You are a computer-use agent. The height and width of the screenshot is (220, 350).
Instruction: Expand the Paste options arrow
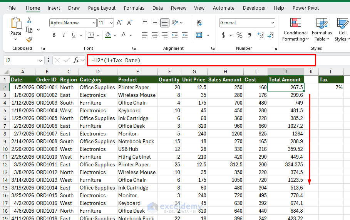[15, 39]
